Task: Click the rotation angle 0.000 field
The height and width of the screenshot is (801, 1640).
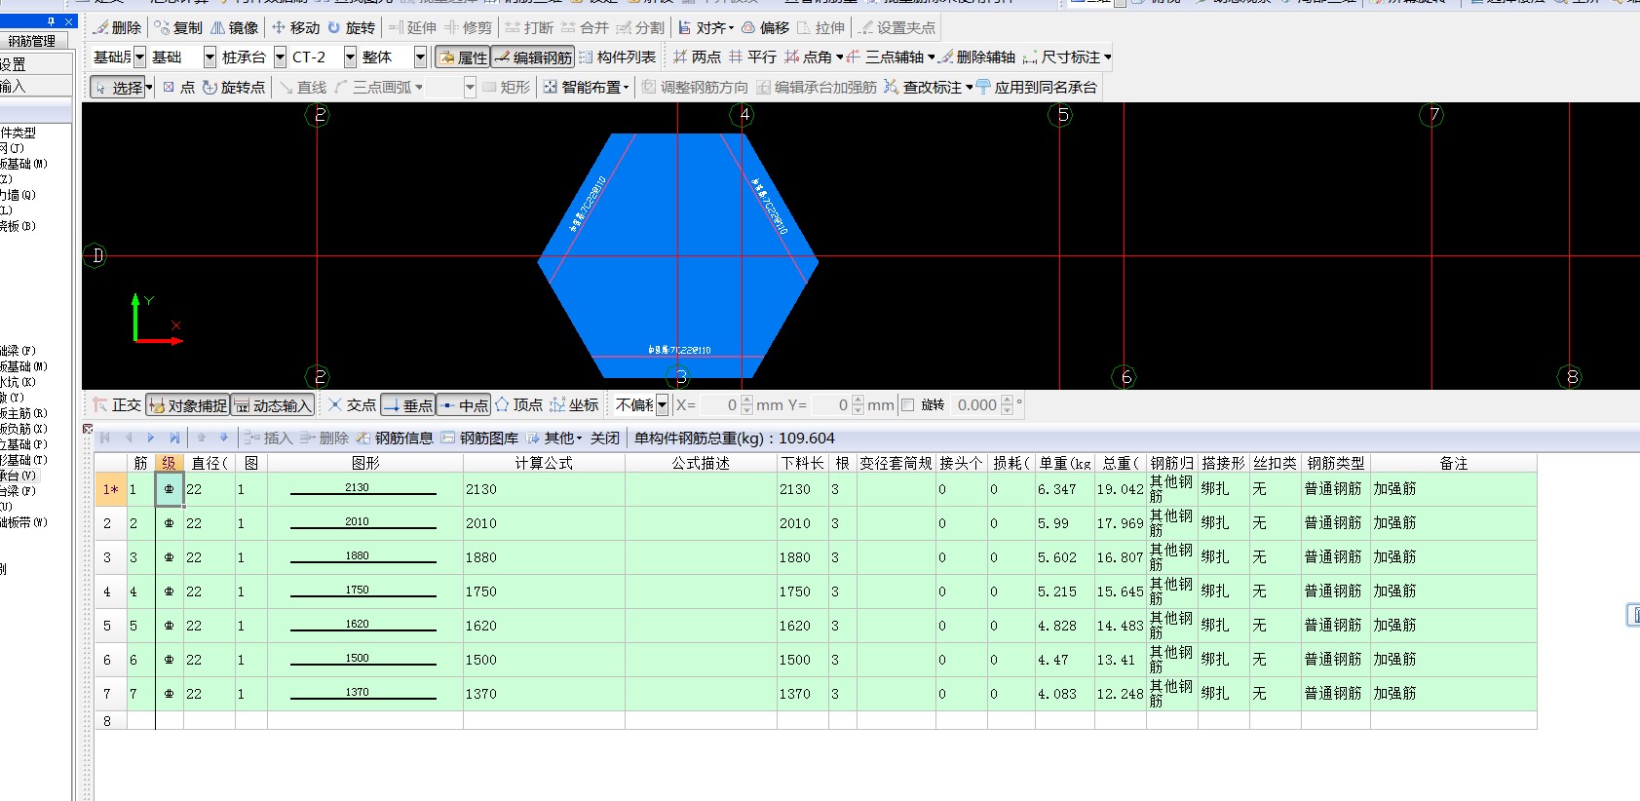Action: 976,404
